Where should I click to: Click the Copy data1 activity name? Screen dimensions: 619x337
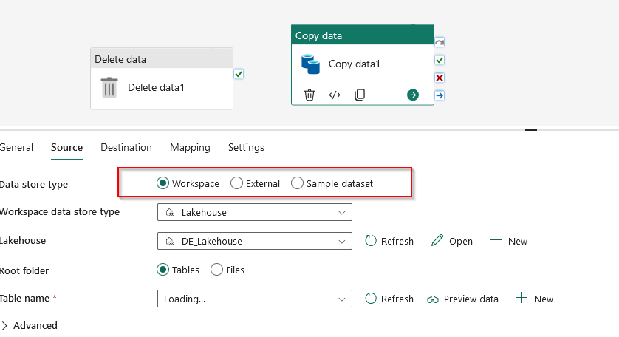coord(354,64)
